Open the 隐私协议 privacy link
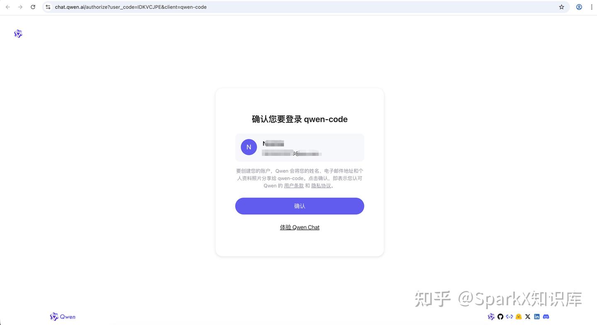 pos(321,186)
